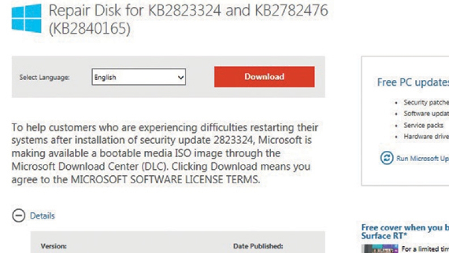Collapse Details with the circled minus icon
Image resolution: width=449 pixels, height=253 pixels.
(x=19, y=216)
